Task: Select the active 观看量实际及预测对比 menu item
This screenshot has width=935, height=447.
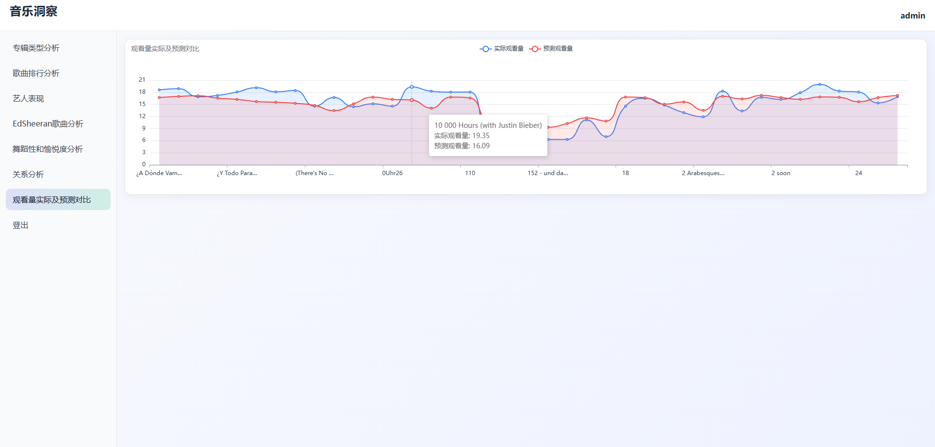Action: [x=52, y=199]
